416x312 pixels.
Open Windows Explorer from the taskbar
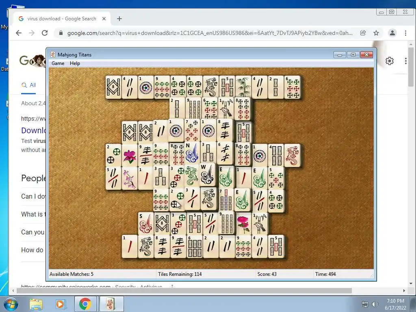[x=36, y=304]
